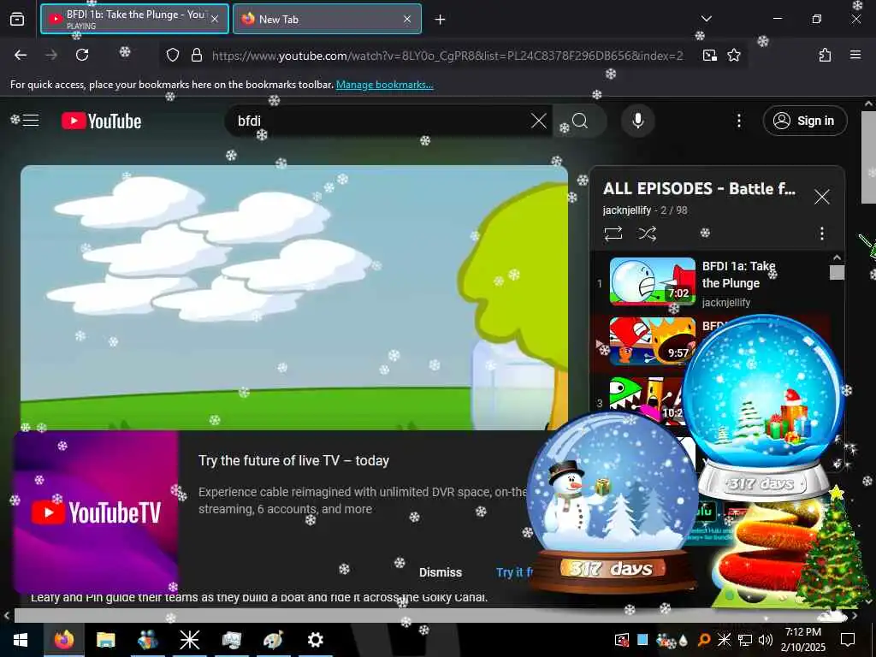
Task: Bookmark this page with the star
Action: click(733, 55)
